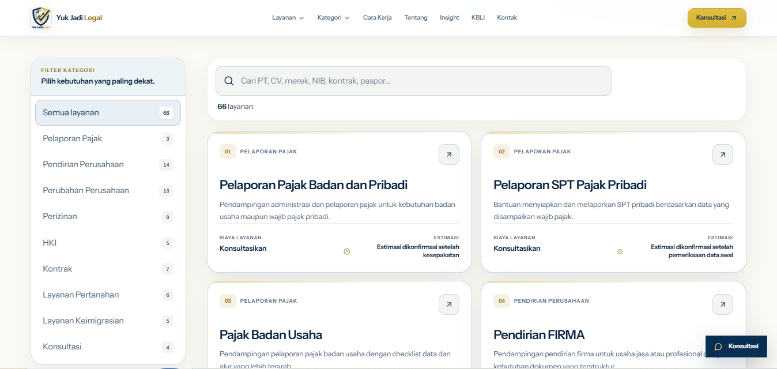Open the Insight nav link

450,18
